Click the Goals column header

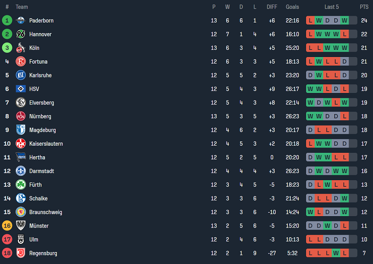click(x=292, y=7)
